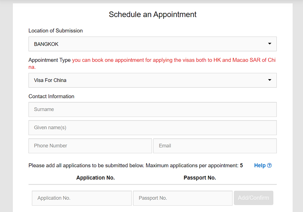Click the Help question mark icon
Screen dimensions: 303x212
[269, 165]
